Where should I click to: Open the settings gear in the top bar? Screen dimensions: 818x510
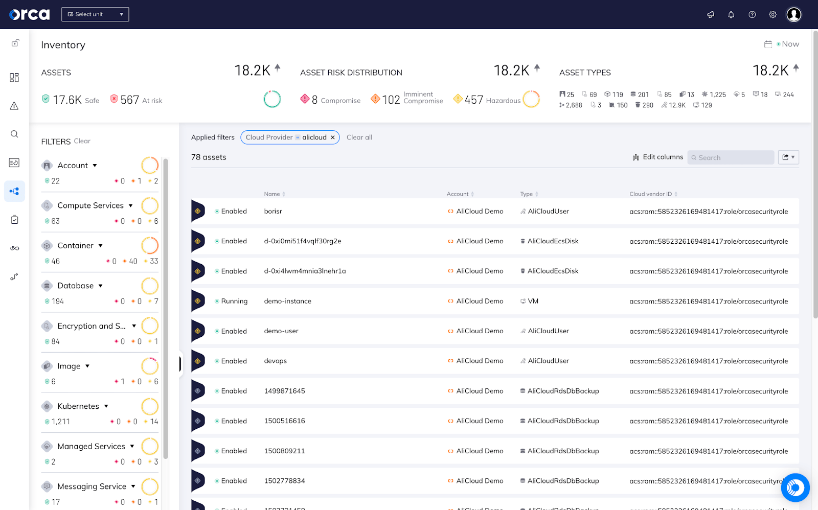pos(772,14)
